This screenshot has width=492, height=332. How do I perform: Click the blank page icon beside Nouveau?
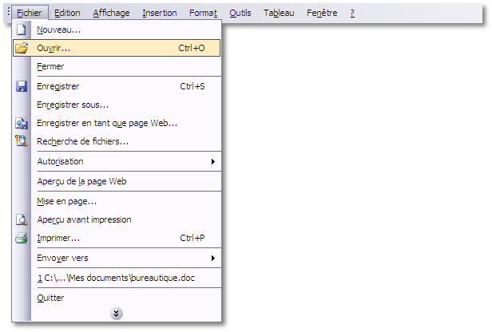pyautogui.click(x=22, y=30)
